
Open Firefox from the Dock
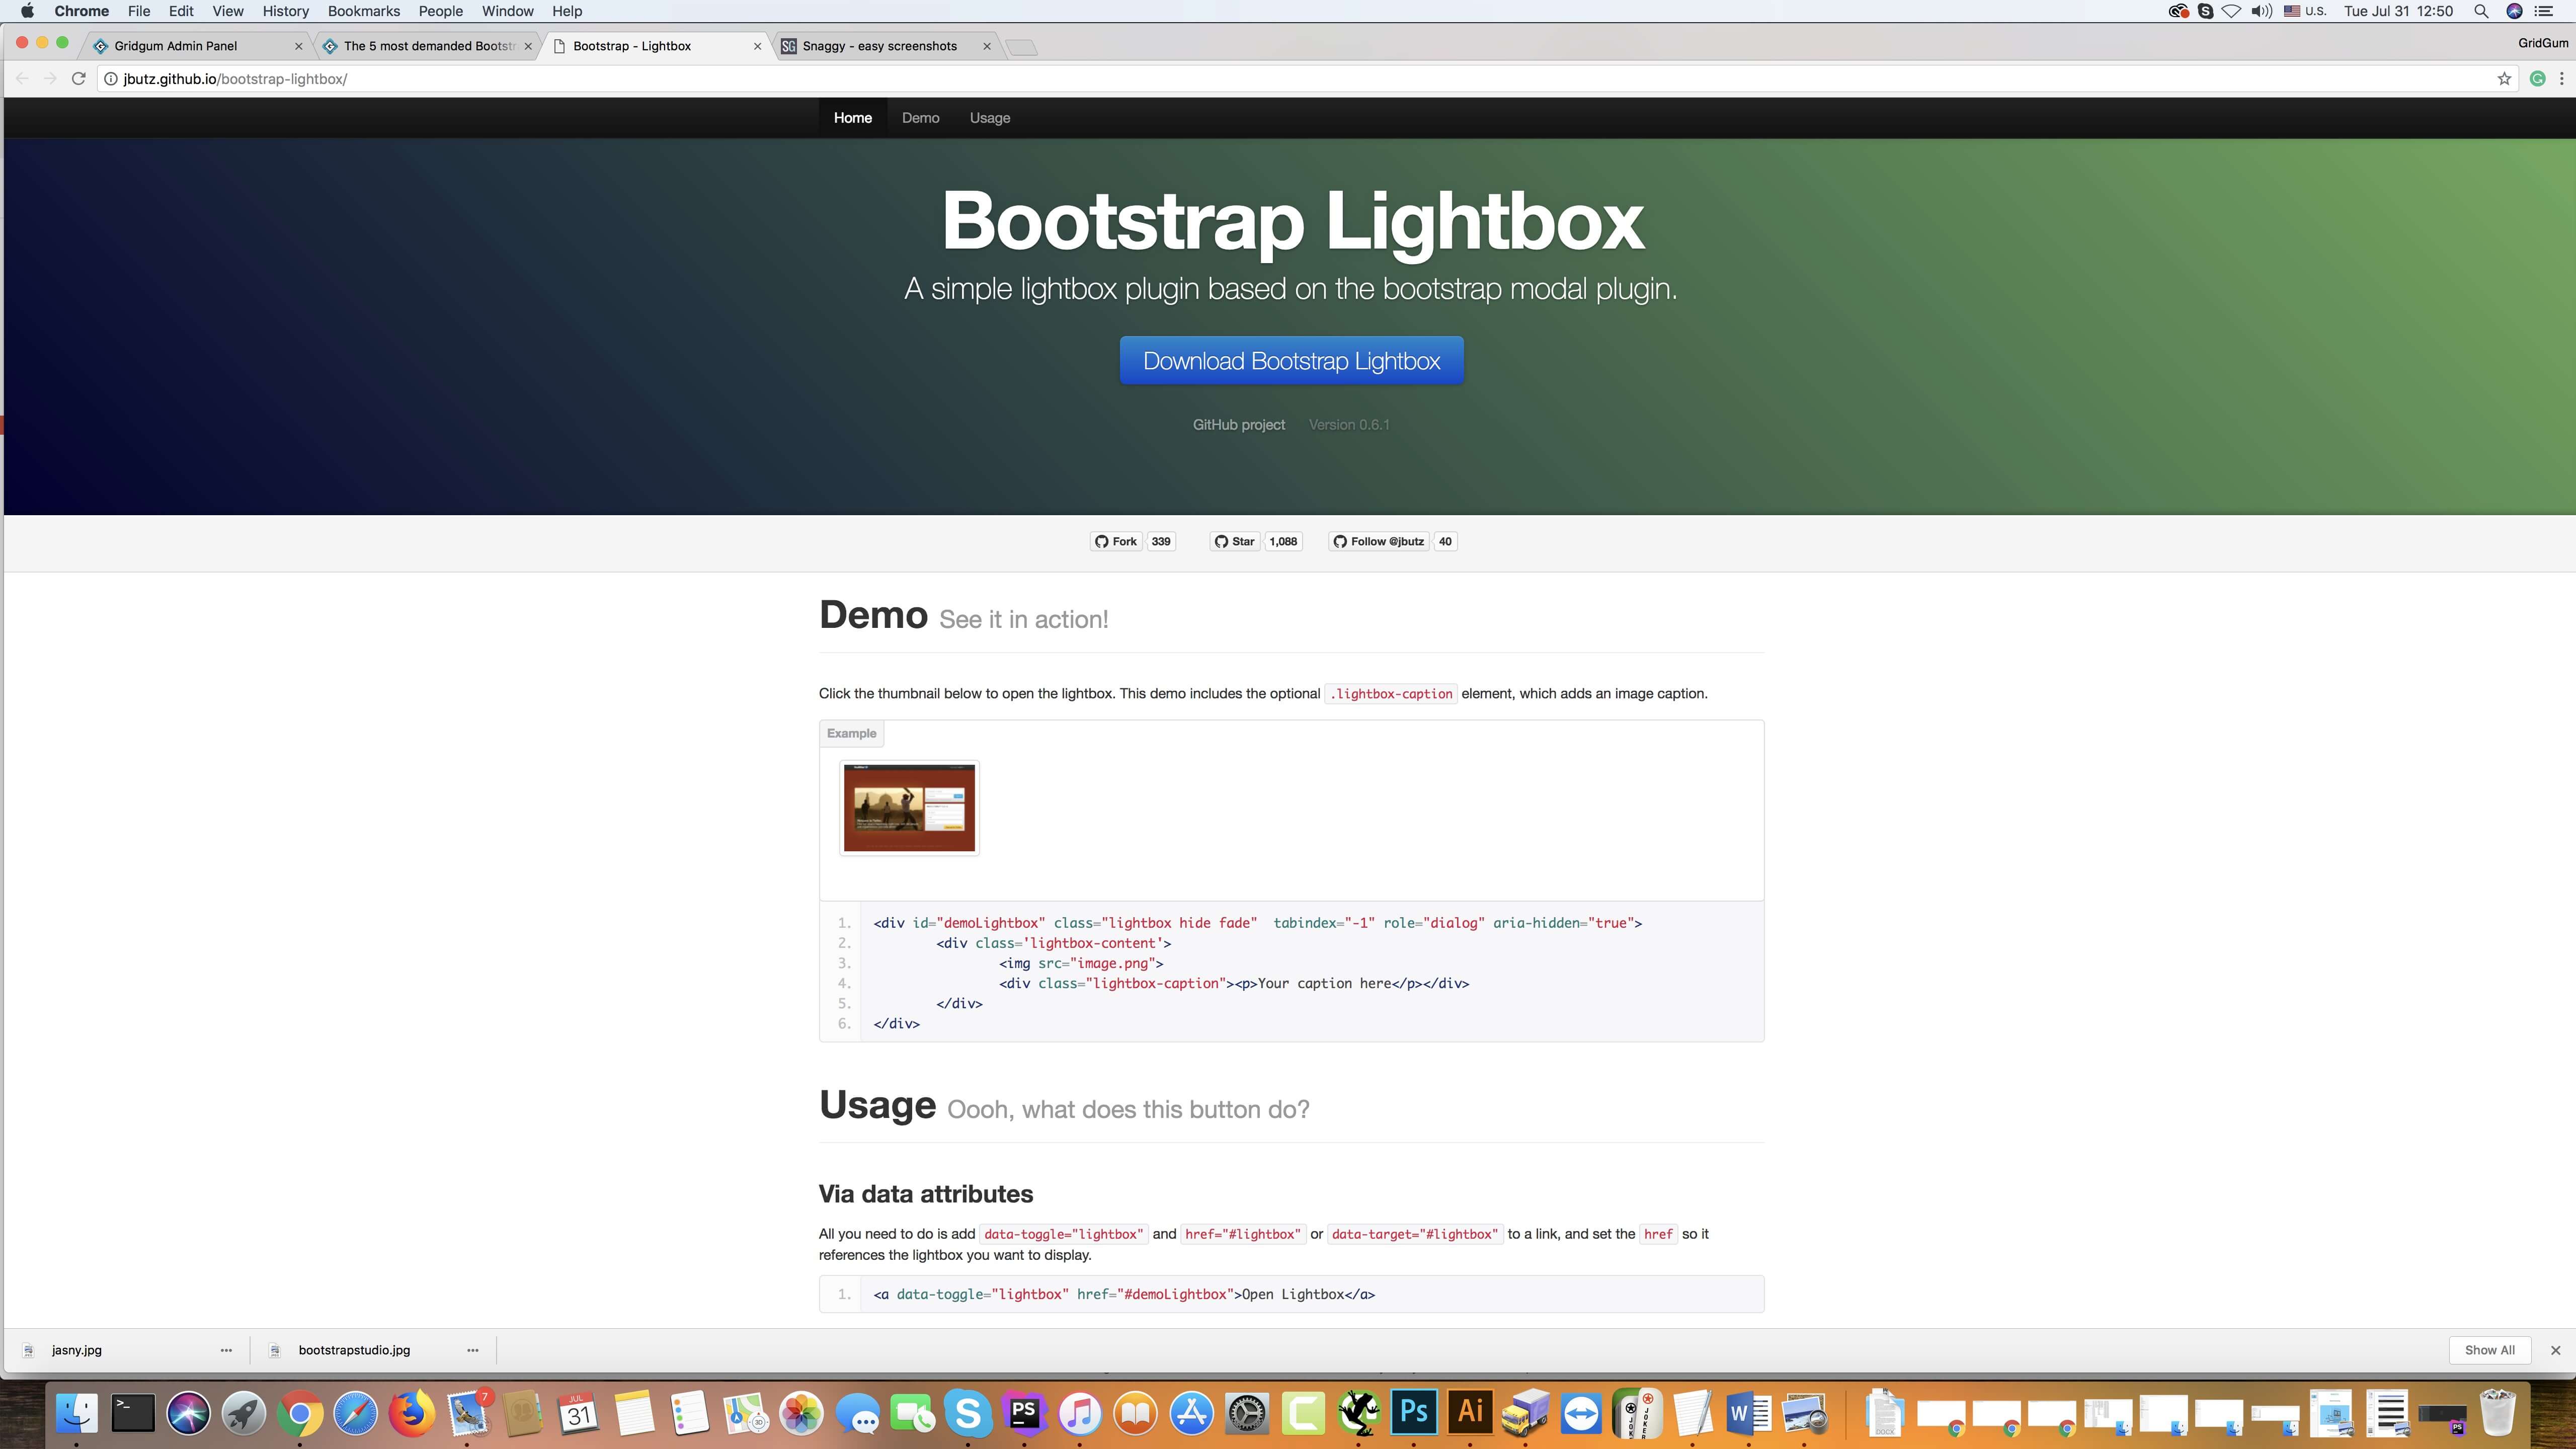411,1413
